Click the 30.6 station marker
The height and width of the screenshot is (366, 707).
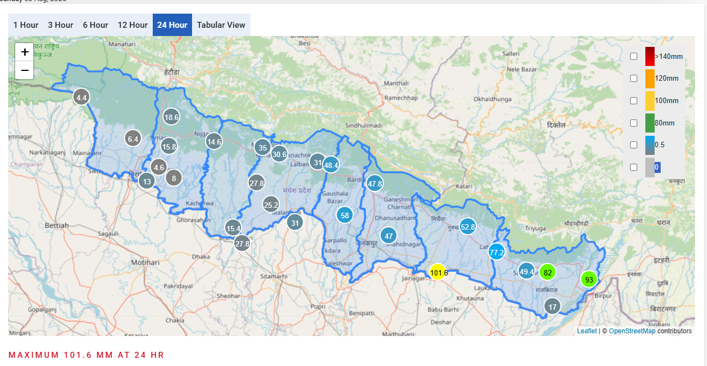pos(279,154)
